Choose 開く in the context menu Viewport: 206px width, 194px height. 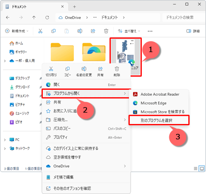[86, 85]
